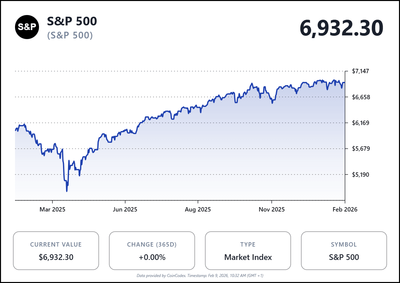Select the Change (365D) card
Viewport: 400px width, 283px height.
point(152,251)
